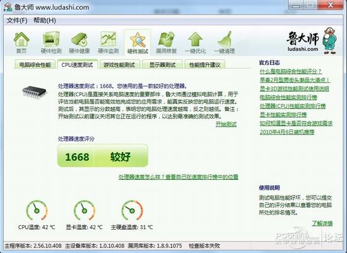Screen dimensions: 347x253
Task: Open link 显卡性能实测排行榜
Action: [x=283, y=115]
